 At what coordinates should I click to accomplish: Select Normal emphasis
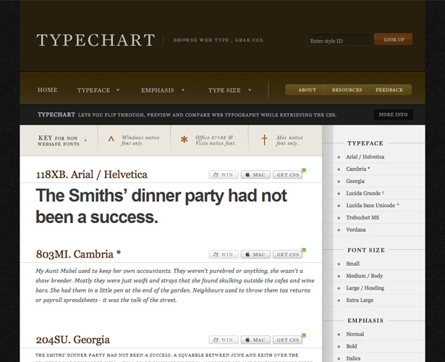click(355, 334)
